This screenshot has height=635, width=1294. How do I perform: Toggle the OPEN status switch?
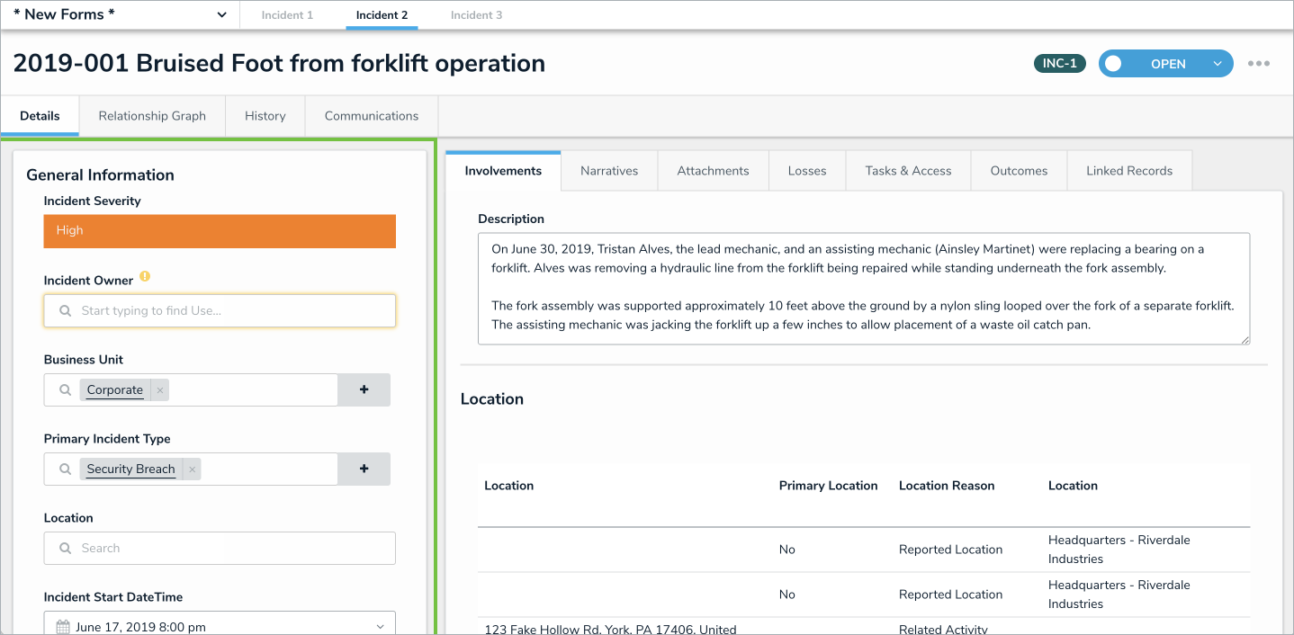[1115, 64]
